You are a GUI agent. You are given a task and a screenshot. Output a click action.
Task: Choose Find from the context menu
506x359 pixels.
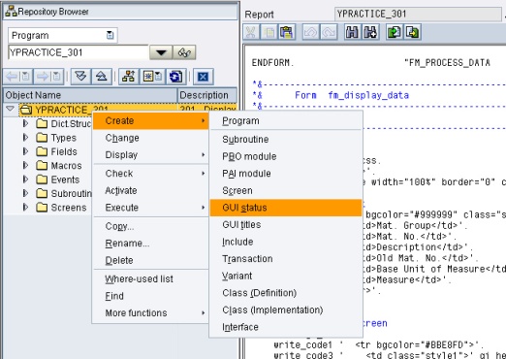click(x=150, y=296)
